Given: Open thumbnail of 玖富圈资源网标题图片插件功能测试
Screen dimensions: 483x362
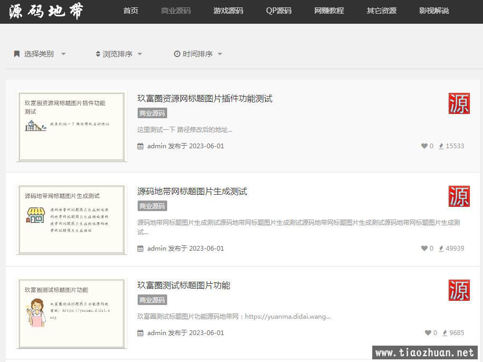Looking at the screenshot, I should (72, 127).
